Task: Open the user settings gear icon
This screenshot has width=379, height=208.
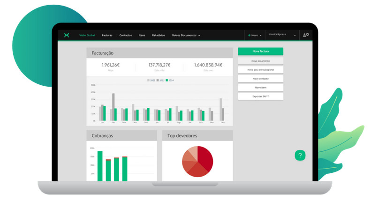Action: tap(306, 35)
